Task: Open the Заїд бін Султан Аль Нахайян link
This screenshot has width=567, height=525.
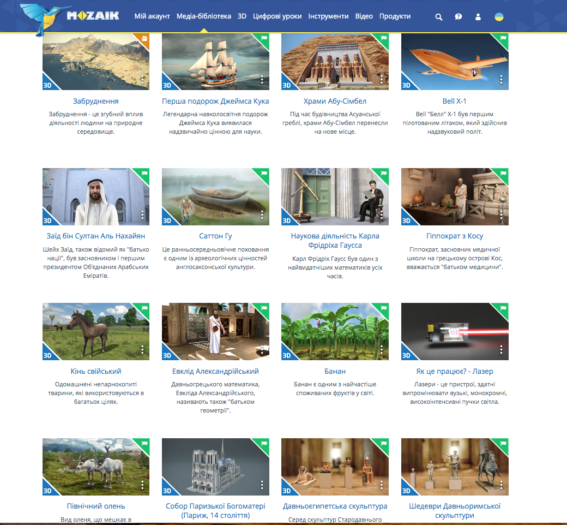Action: [96, 236]
